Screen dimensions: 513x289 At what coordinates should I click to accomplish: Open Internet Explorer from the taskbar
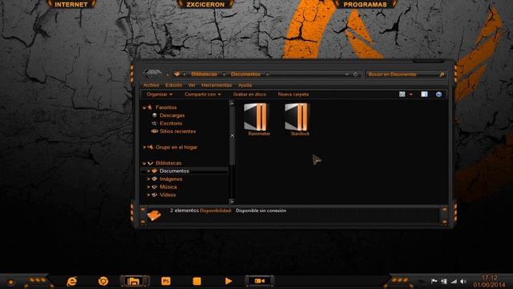click(71, 281)
